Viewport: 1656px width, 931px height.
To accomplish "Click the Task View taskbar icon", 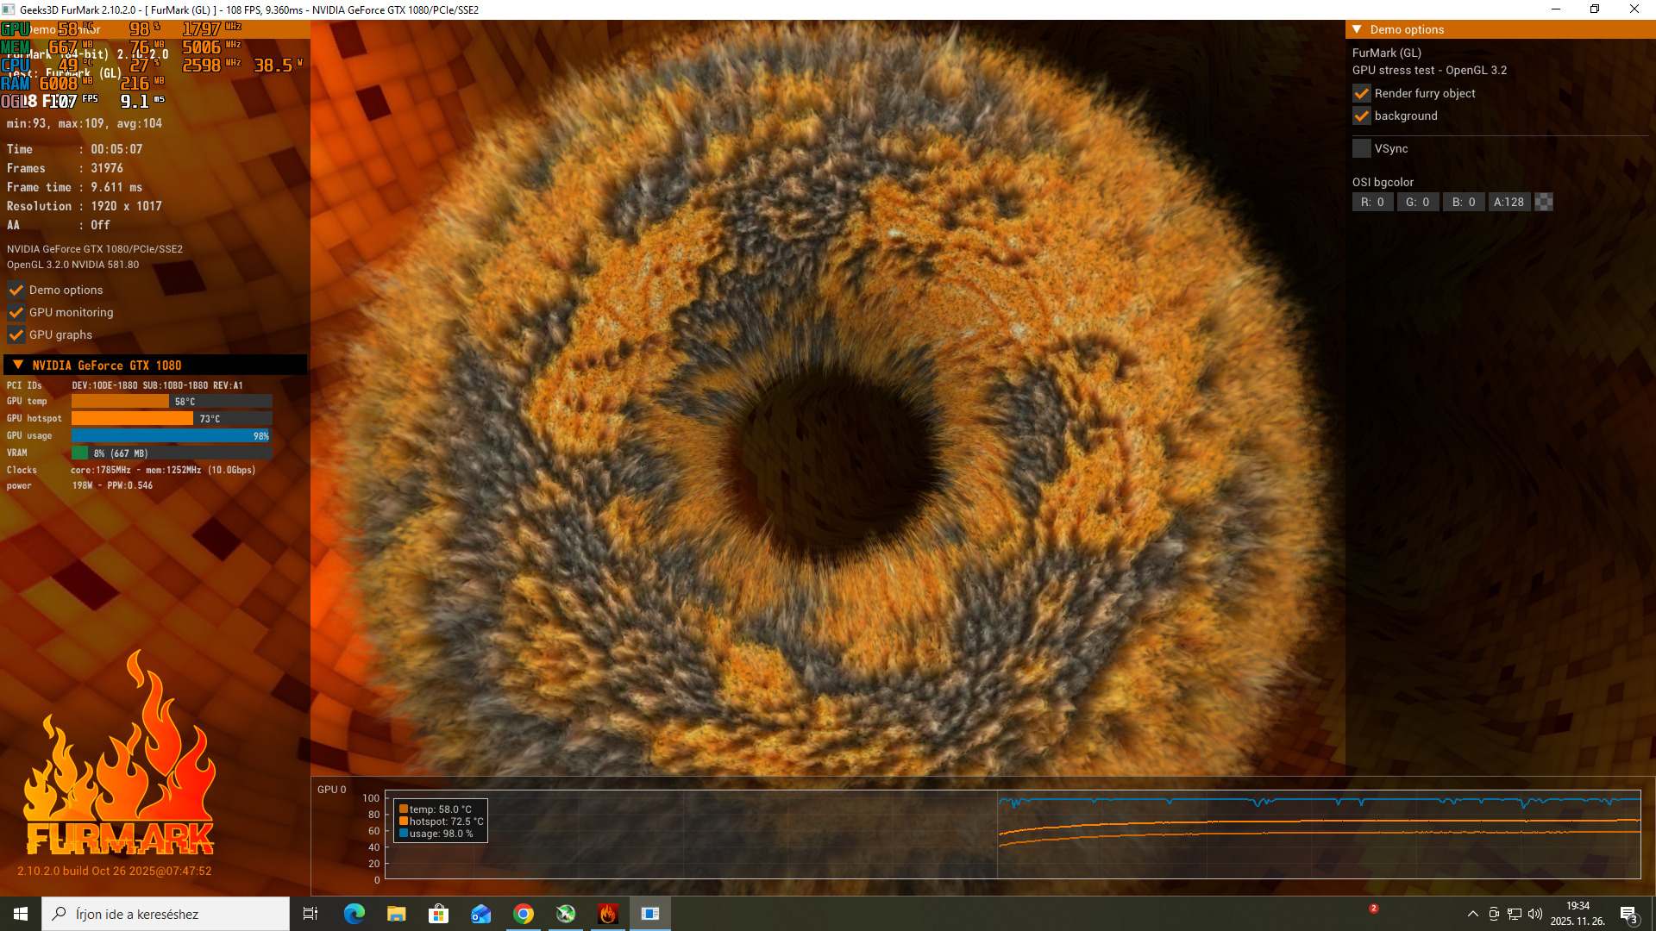I will [310, 914].
